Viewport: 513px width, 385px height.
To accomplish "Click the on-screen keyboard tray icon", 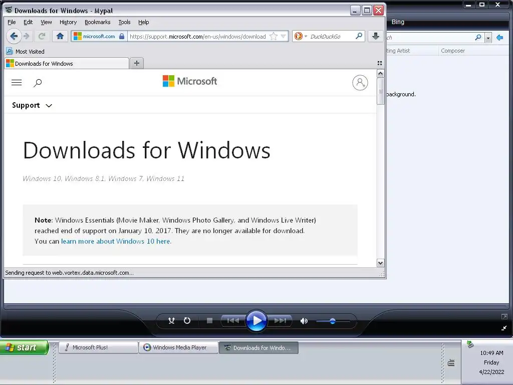I will pos(451,362).
